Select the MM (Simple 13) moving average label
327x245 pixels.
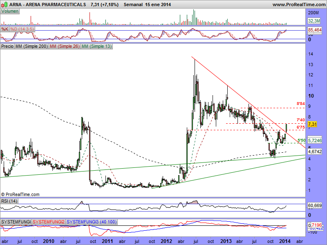[96, 46]
